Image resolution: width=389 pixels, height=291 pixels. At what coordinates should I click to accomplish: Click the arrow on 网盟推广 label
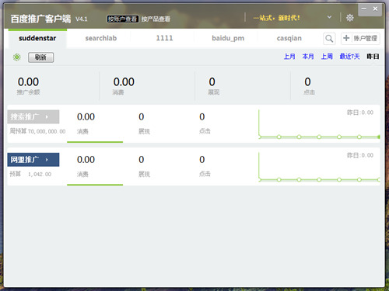(47, 160)
